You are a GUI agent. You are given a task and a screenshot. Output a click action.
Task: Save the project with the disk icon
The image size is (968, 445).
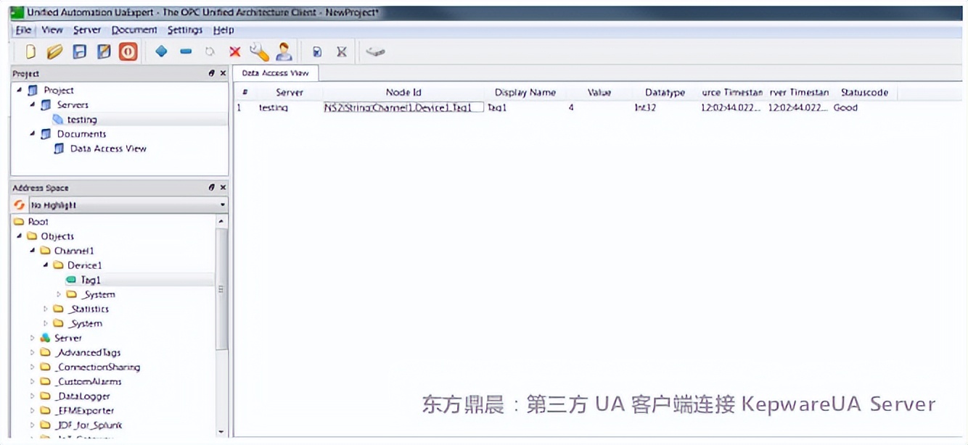point(78,51)
